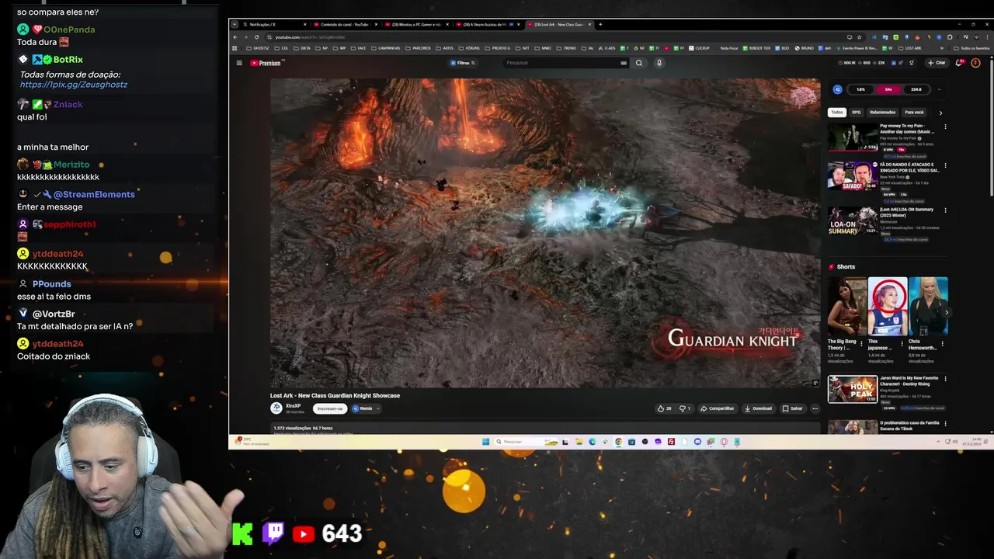The height and width of the screenshot is (559, 994).
Task: Open the on-screen keyboard icon in search box
Action: click(x=624, y=63)
